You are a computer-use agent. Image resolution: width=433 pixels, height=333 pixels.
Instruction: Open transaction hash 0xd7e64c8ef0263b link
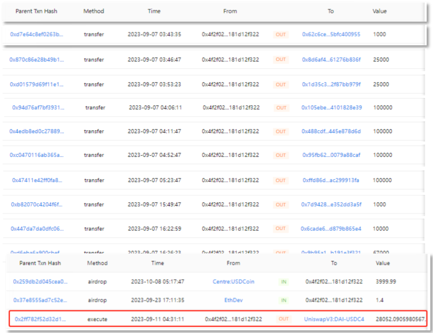tap(36, 34)
